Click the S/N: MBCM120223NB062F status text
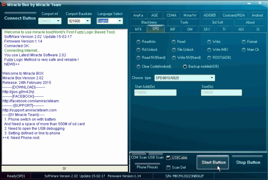268x180 pixels. 185,176
